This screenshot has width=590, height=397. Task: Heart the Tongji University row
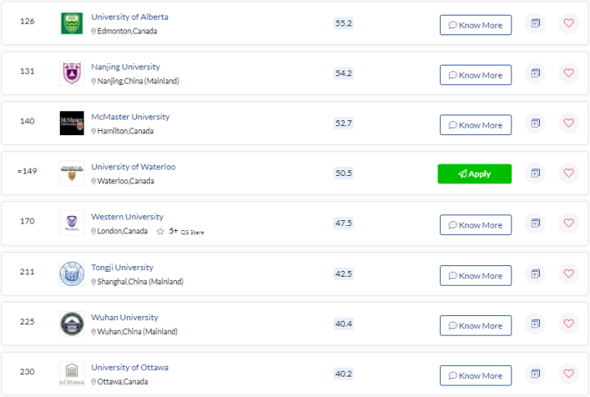click(x=568, y=274)
